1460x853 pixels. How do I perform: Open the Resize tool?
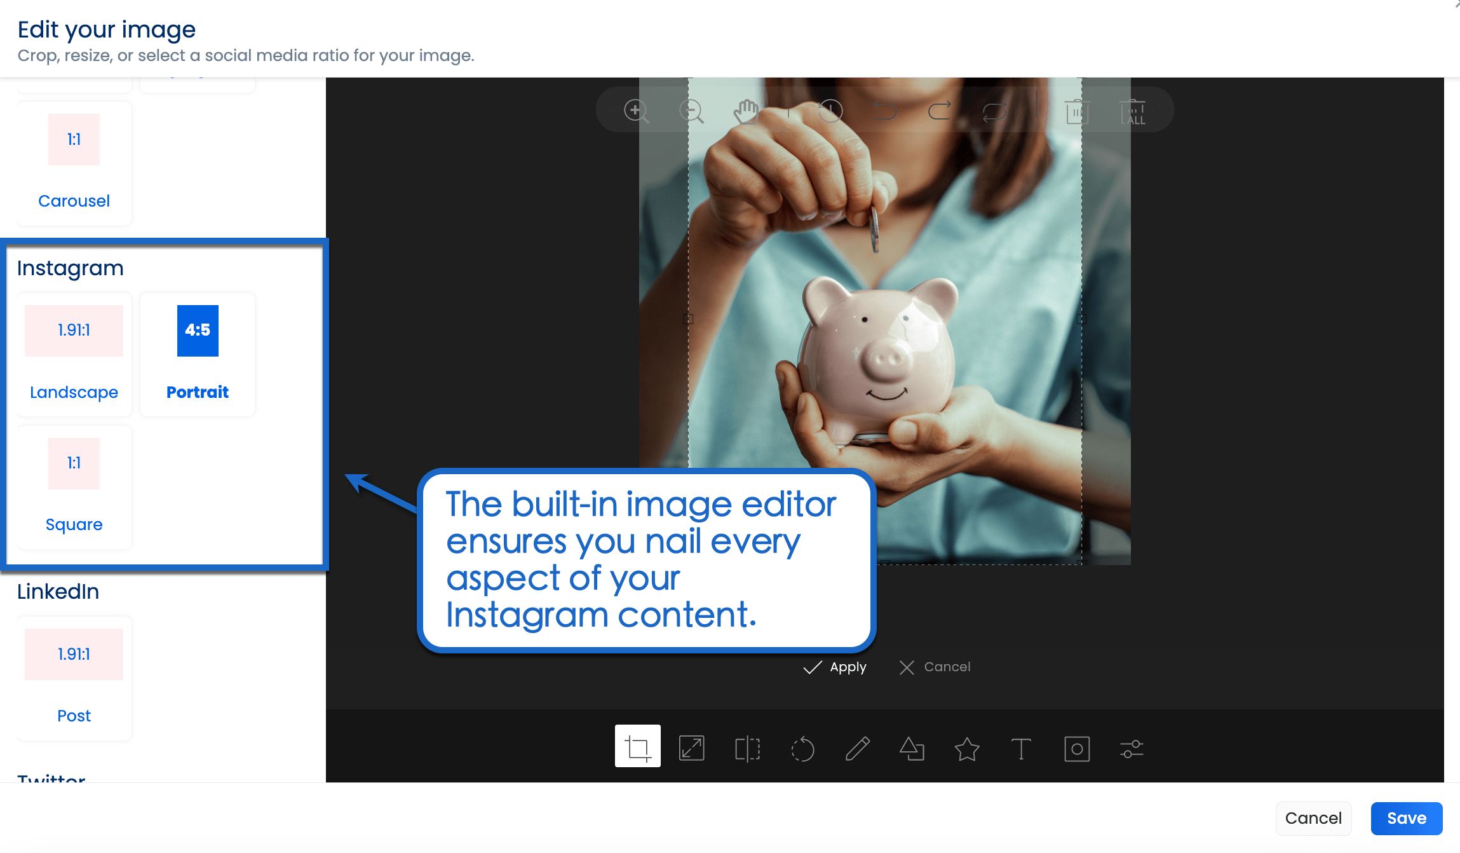(x=692, y=747)
